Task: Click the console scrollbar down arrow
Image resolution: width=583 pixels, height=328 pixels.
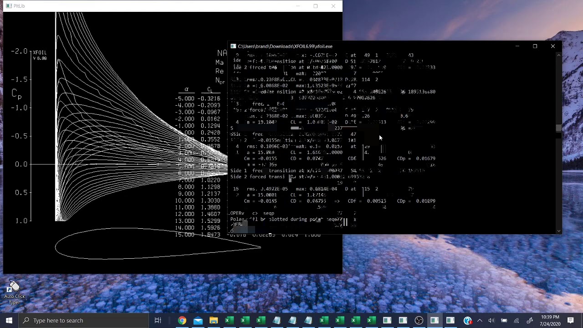Action: [558, 231]
